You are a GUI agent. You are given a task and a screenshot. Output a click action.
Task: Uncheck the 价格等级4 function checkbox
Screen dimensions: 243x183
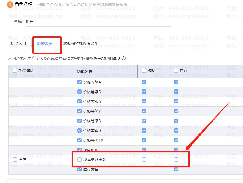click(x=80, y=82)
